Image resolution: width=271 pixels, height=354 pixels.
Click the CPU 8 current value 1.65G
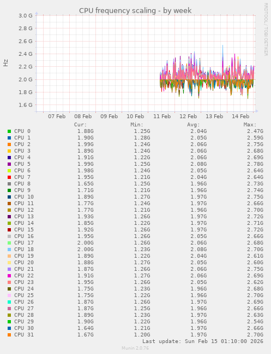[x=86, y=183]
